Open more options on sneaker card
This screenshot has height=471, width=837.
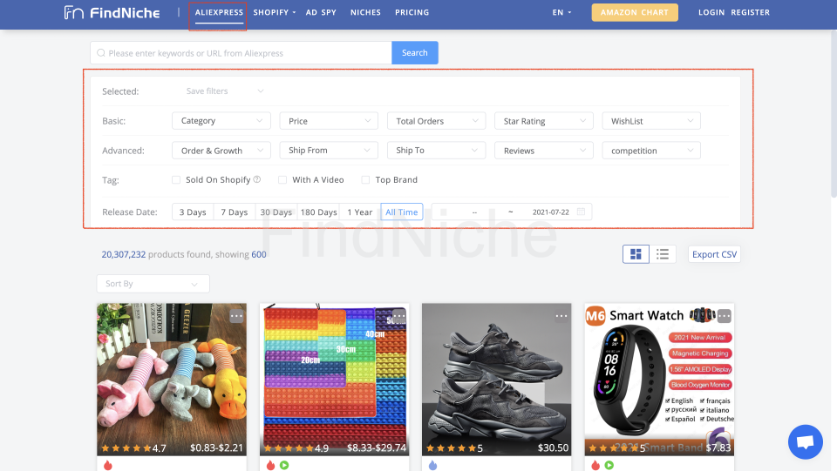pyautogui.click(x=561, y=317)
